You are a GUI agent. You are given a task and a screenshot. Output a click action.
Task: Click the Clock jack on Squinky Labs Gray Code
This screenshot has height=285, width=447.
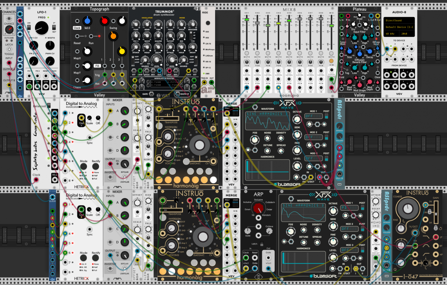pyautogui.click(x=36, y=180)
